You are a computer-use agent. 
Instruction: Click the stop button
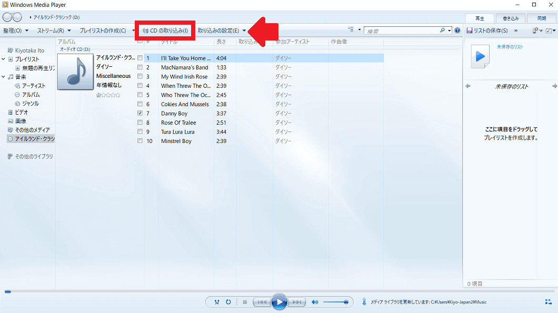click(x=245, y=302)
